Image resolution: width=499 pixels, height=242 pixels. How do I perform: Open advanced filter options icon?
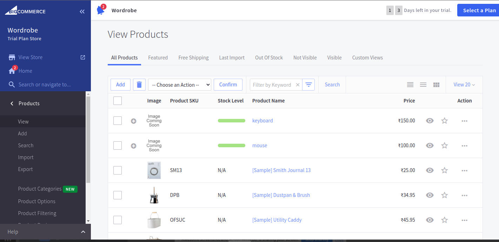(x=308, y=85)
